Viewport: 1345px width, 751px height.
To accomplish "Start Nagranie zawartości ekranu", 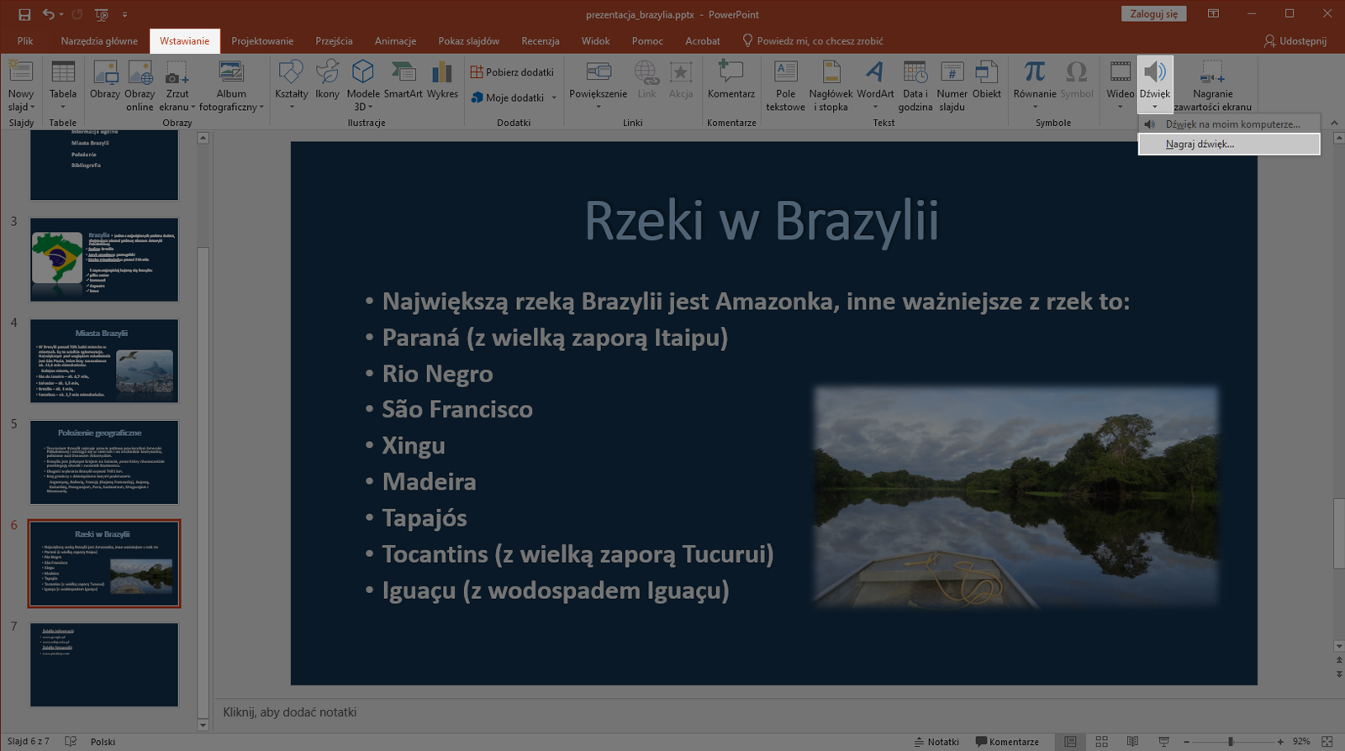I will pos(1212,87).
